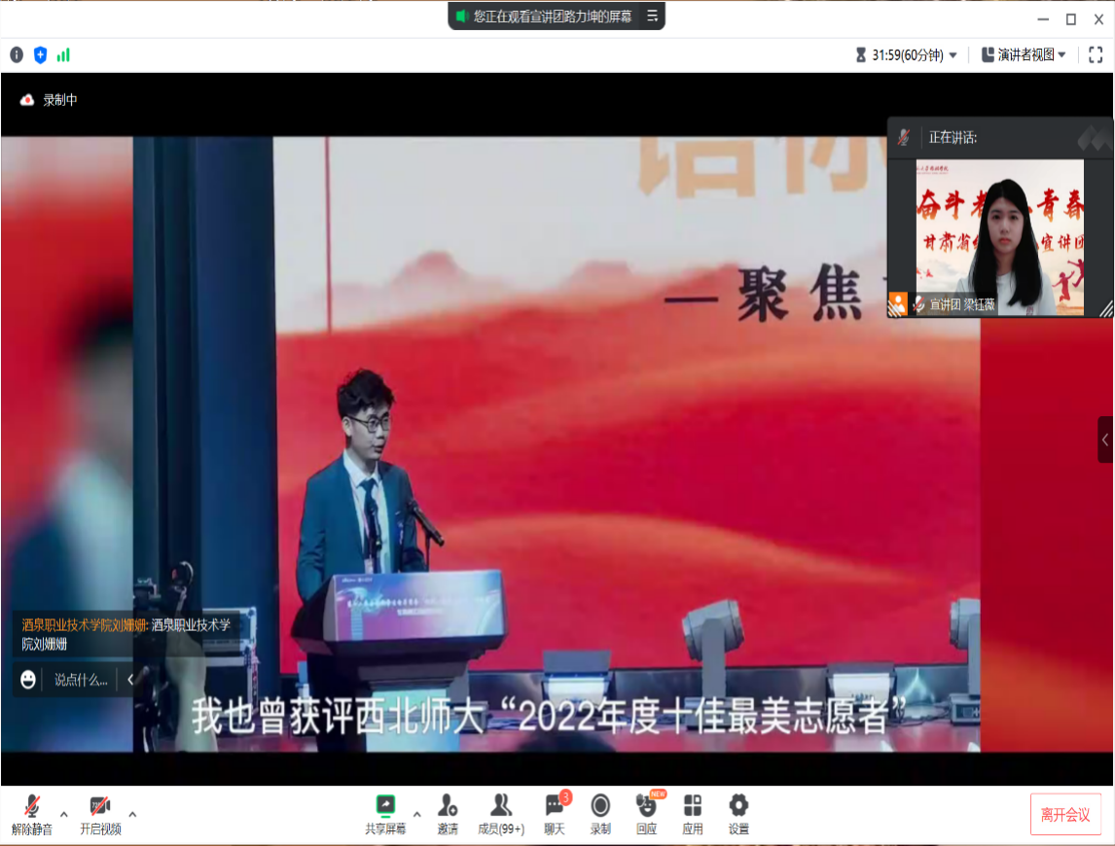Open the 回应 reactions menu
The width and height of the screenshot is (1115, 846).
(x=646, y=814)
